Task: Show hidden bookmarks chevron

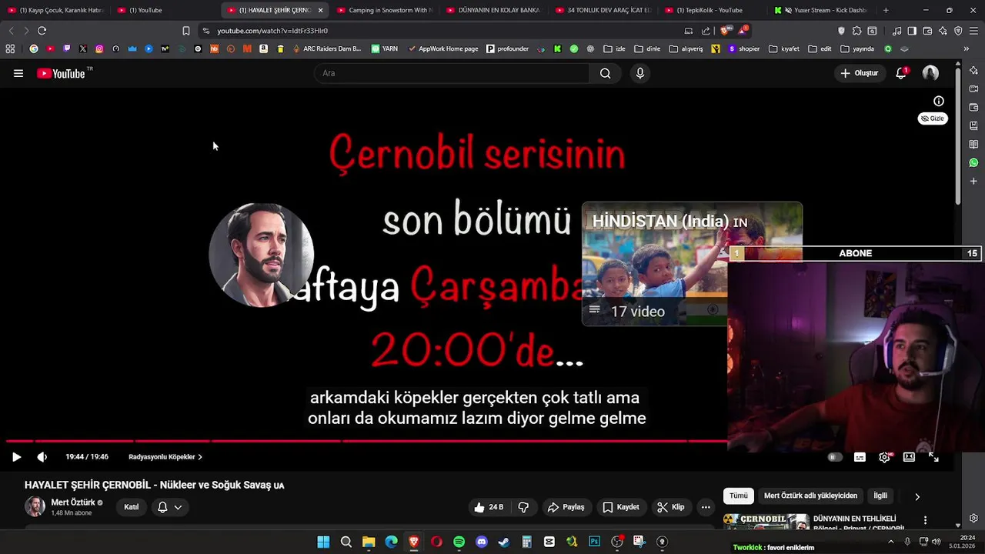Action: (x=966, y=48)
